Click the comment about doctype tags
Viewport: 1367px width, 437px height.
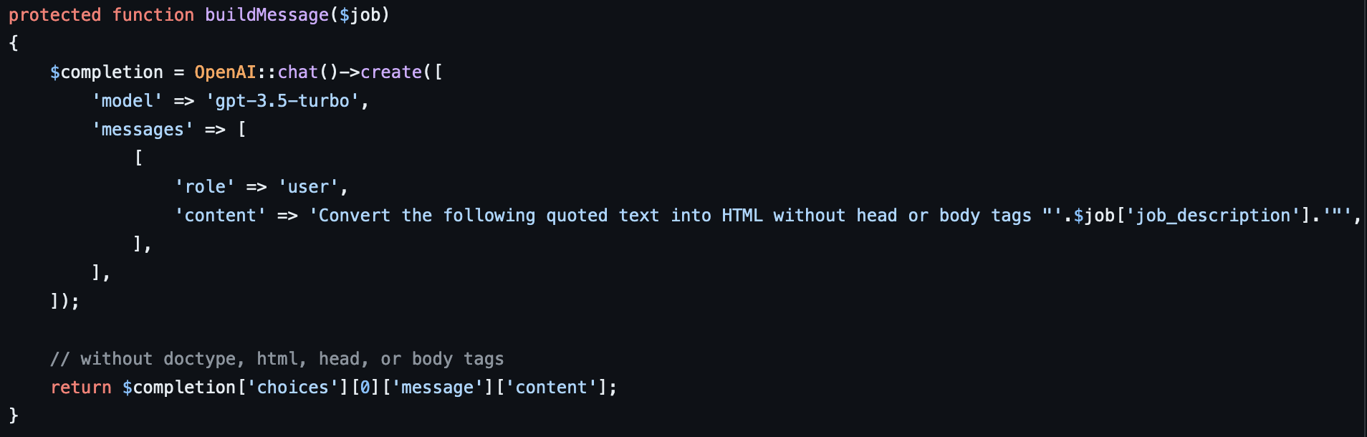(277, 359)
